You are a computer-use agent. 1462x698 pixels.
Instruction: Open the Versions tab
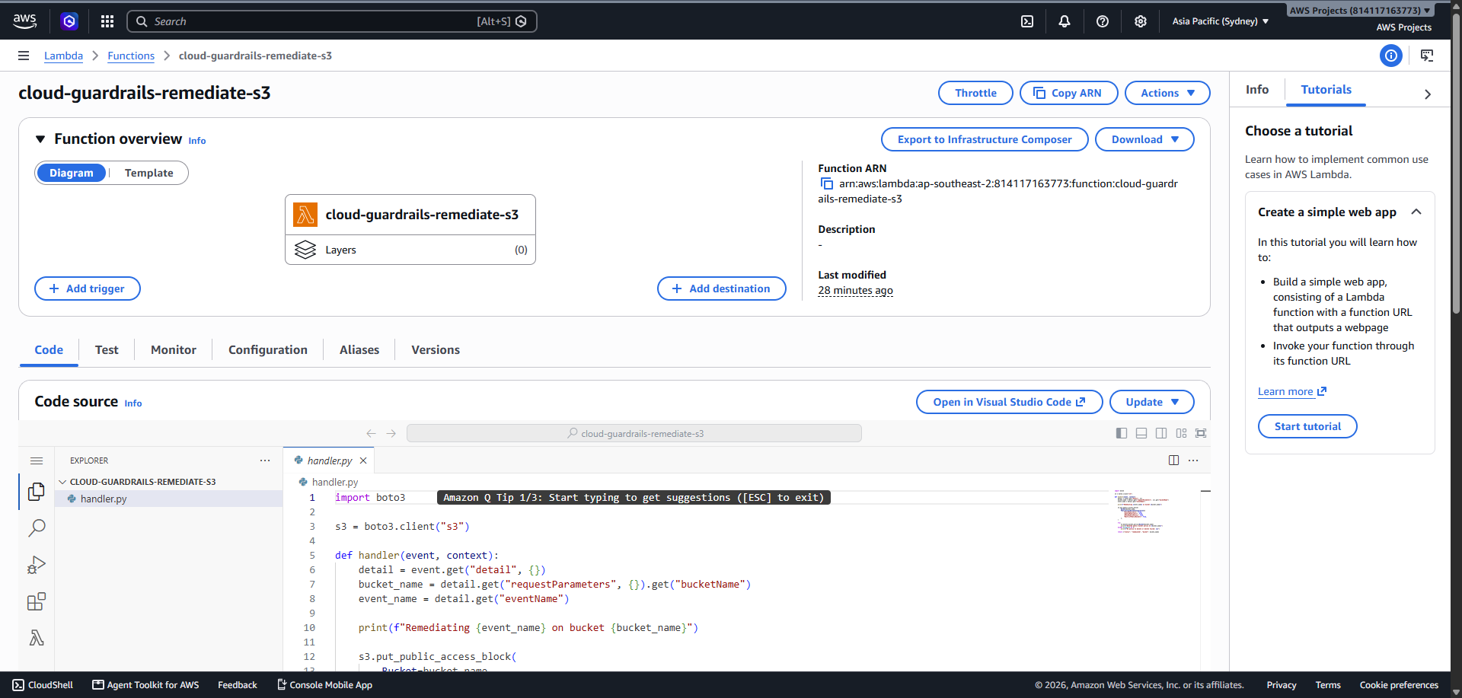tap(436, 349)
